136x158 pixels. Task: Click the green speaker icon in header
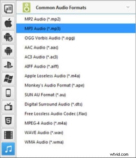tap(26, 8)
